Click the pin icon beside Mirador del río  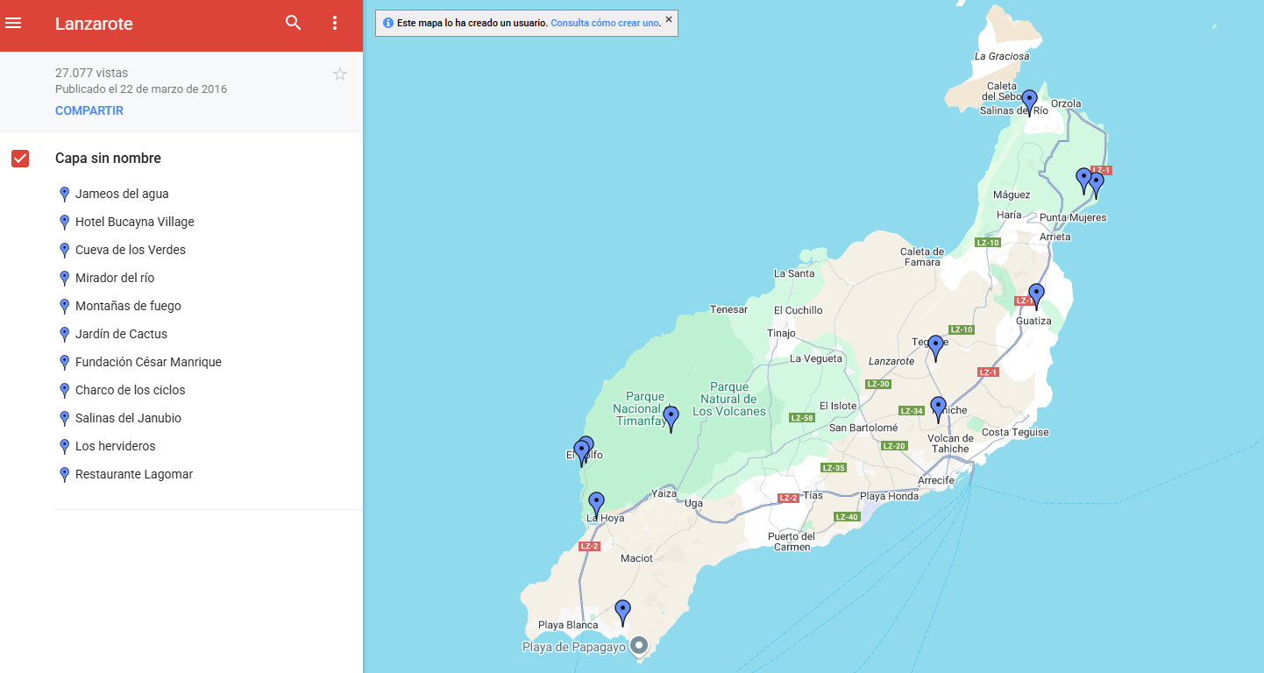click(x=64, y=278)
